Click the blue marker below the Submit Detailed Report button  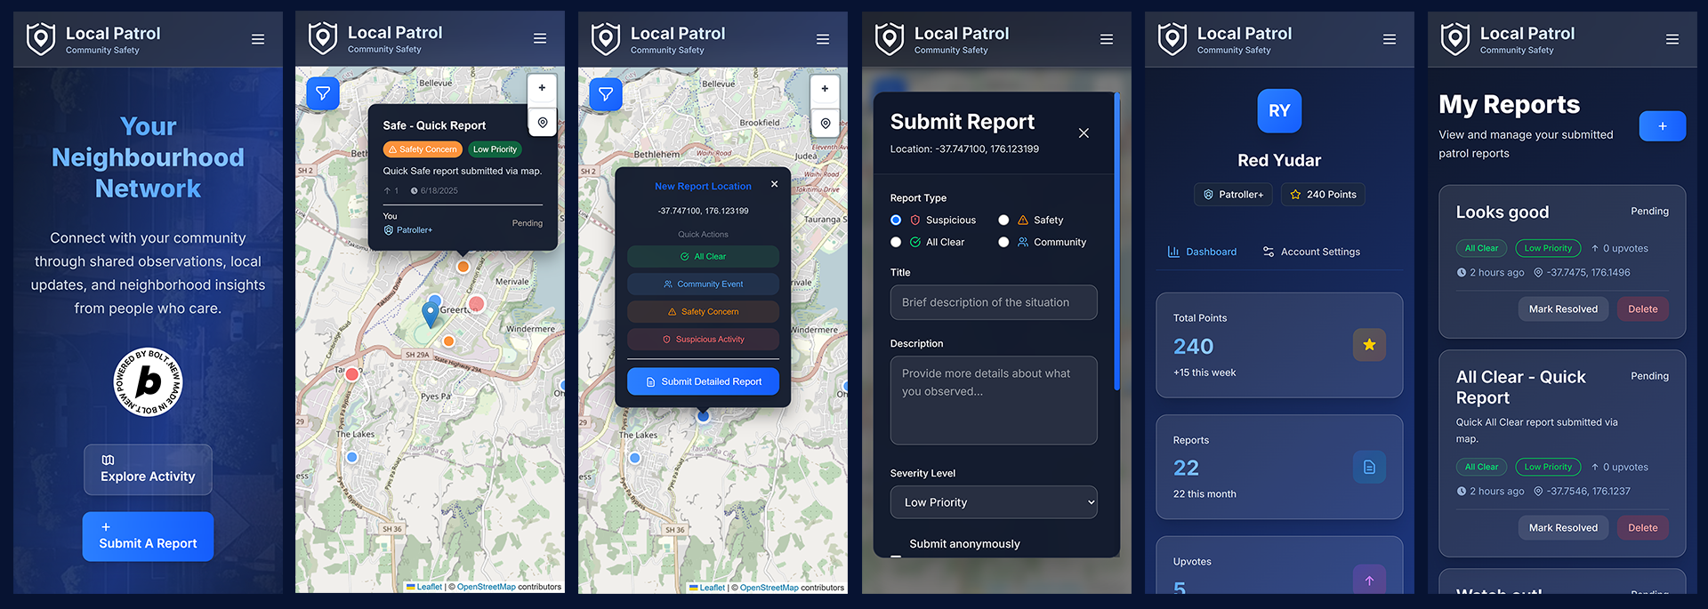pyautogui.click(x=704, y=415)
